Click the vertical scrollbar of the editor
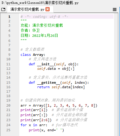The width and height of the screenshot is (120, 136). click(116, 75)
